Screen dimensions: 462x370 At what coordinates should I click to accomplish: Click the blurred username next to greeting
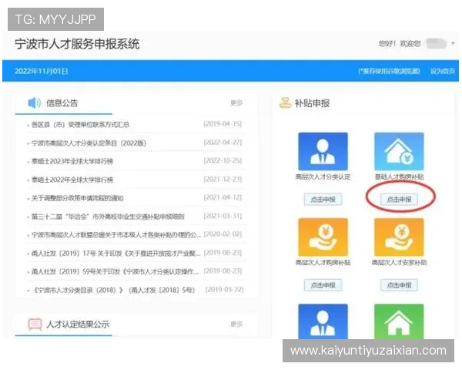[x=437, y=44]
